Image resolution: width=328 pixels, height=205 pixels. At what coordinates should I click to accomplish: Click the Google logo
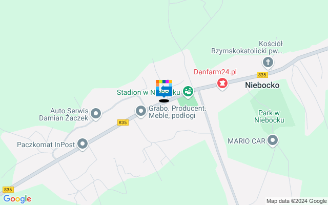coord(17,199)
